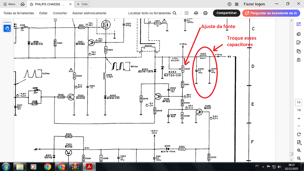Go to the Acrobat home screen

[22, 4]
